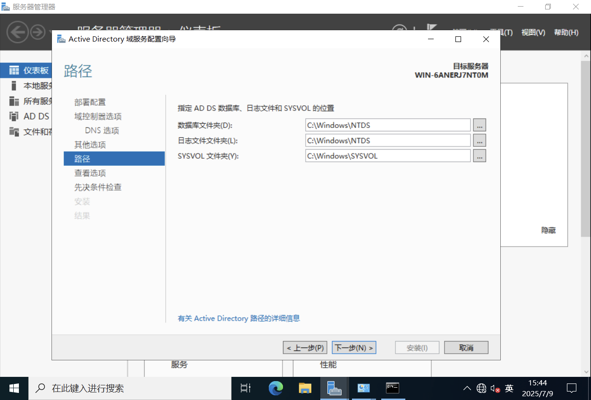The height and width of the screenshot is (400, 591).
Task: Expand the hidden system tray icons arrow
Action: point(467,388)
